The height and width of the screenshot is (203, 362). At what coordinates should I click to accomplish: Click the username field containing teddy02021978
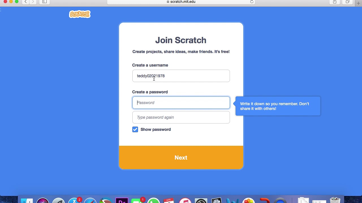tap(181, 76)
